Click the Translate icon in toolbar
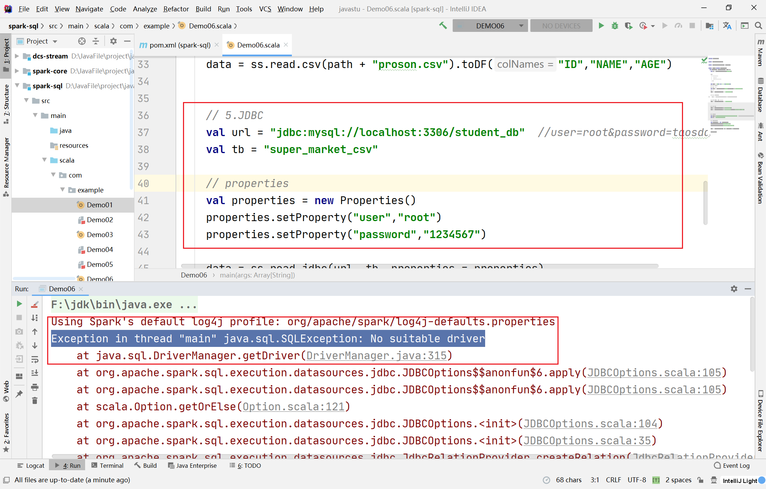This screenshot has width=766, height=489. [x=727, y=26]
